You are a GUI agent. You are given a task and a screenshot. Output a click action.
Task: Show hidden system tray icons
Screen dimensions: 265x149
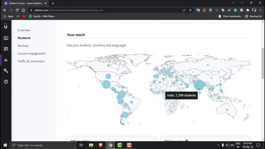(218, 145)
